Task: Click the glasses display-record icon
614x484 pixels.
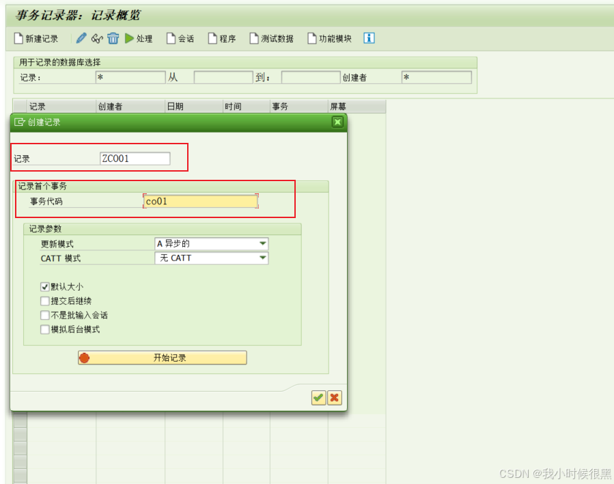Action: coord(97,38)
